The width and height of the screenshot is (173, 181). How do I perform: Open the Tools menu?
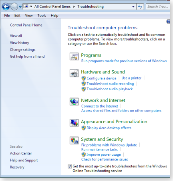[42, 16]
